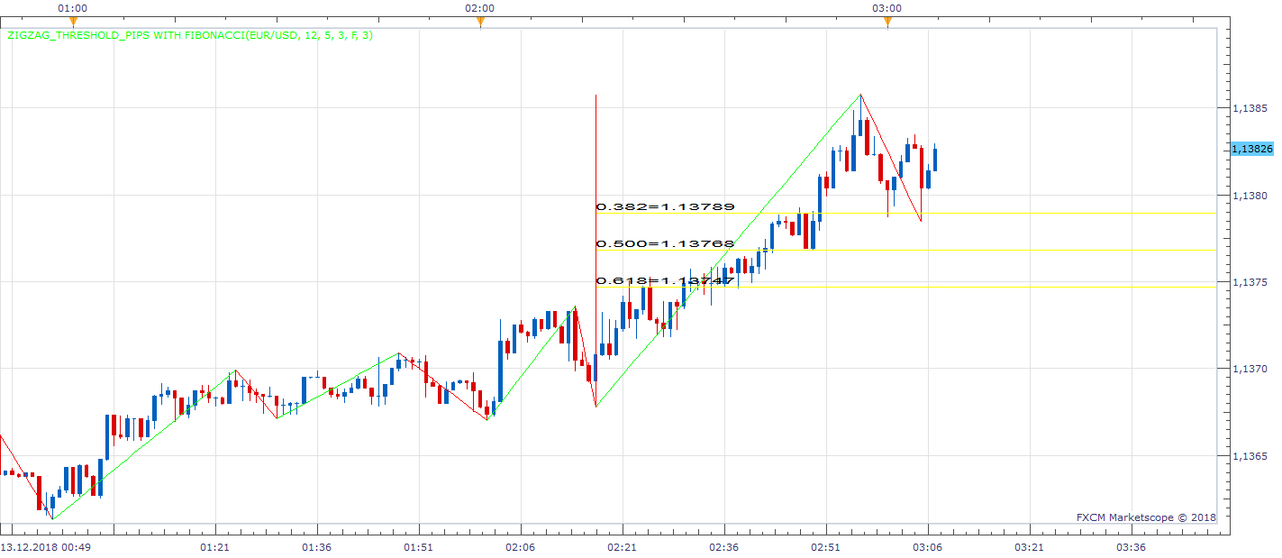This screenshot has width=1282, height=558.
Task: Click the 13.12.2018 00:49 date label
Action: [46, 547]
